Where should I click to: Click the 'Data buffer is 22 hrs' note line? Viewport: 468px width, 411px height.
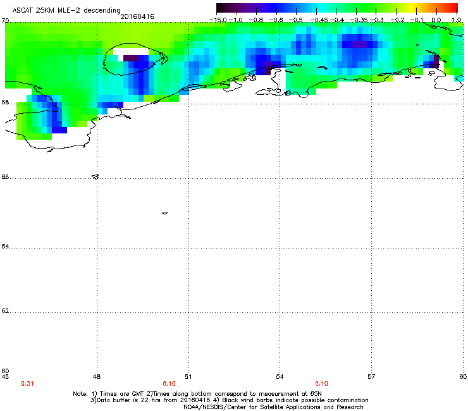click(x=229, y=400)
